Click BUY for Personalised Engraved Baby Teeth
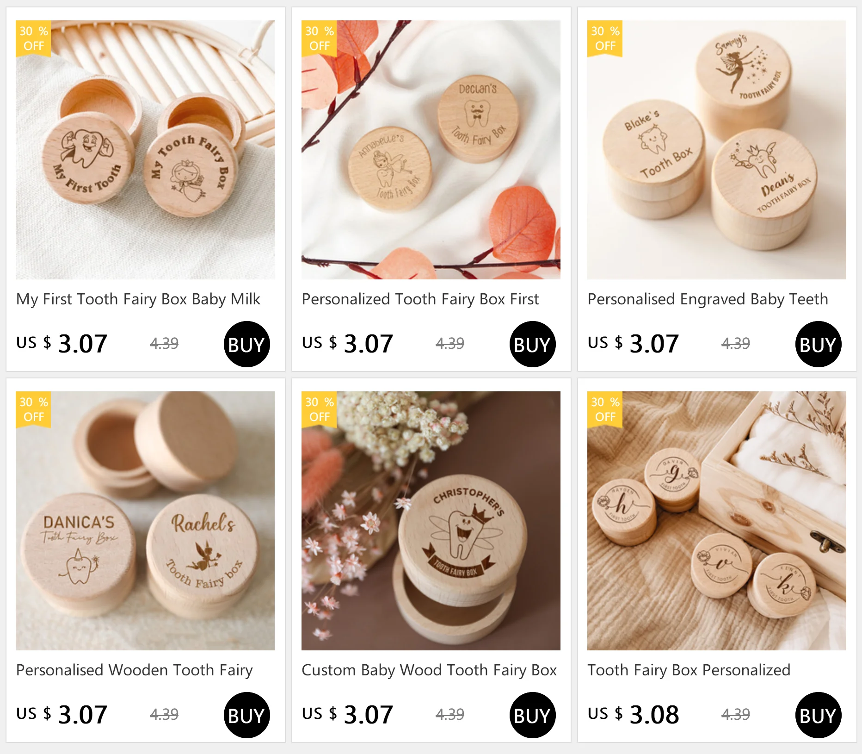The width and height of the screenshot is (862, 754). pos(818,344)
